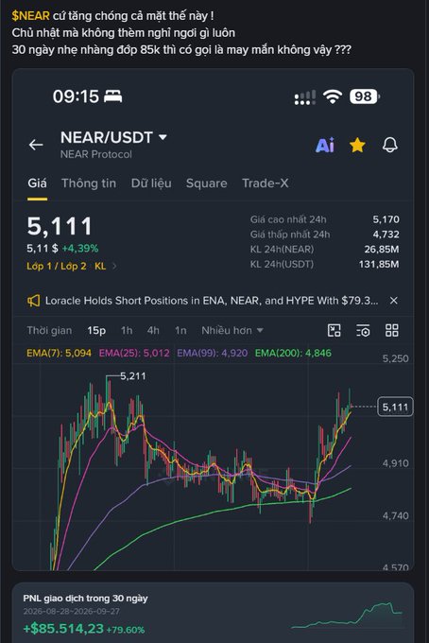Click the KL 24h(USDT) value 131,85M
429x643 pixels.
[x=379, y=264]
